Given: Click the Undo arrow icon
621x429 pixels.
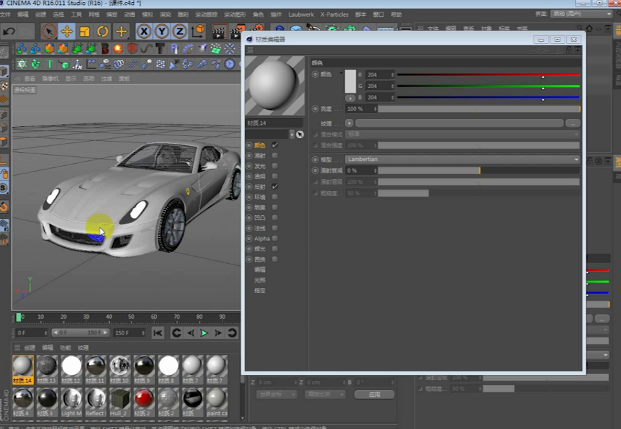Looking at the screenshot, I should pyautogui.click(x=9, y=31).
